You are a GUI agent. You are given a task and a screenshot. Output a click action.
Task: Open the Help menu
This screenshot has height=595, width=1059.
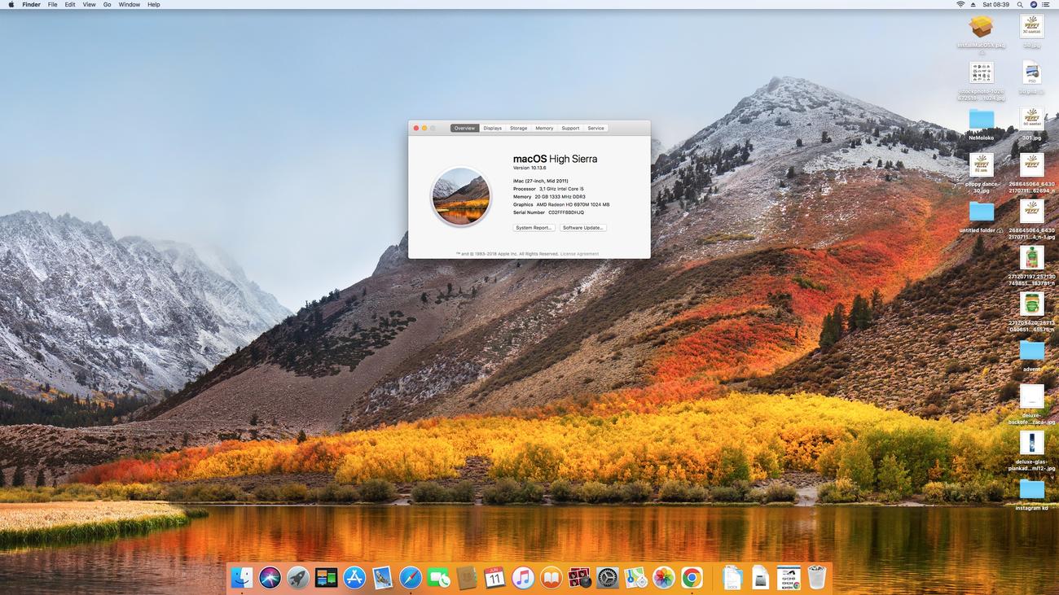(153, 5)
